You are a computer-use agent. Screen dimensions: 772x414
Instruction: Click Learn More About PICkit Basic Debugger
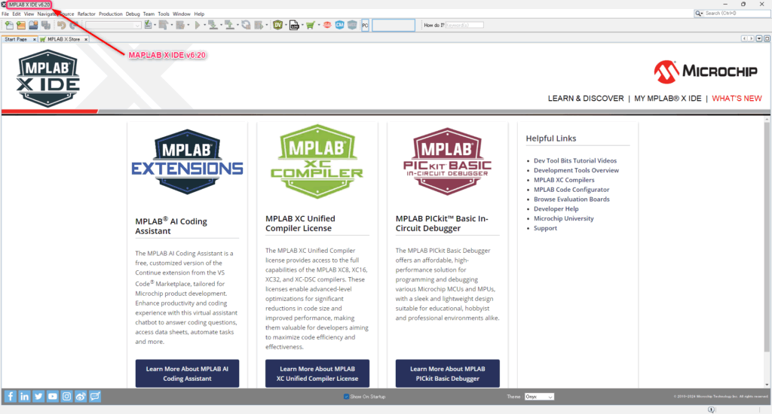pos(448,373)
